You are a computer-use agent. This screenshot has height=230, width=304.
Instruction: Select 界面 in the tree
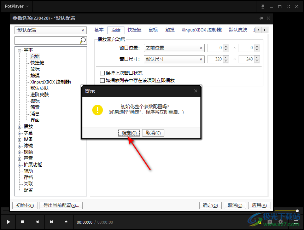pyautogui.click(x=35, y=120)
